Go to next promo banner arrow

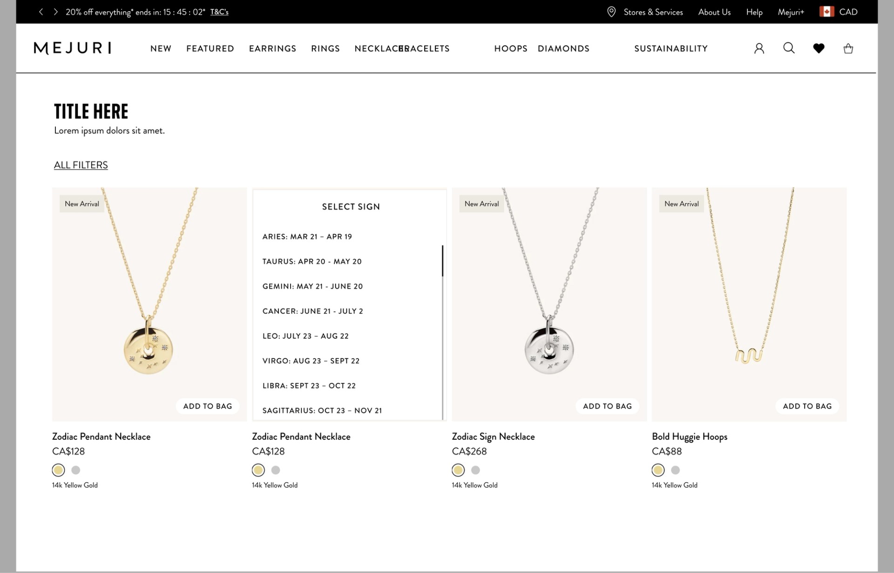(x=56, y=12)
